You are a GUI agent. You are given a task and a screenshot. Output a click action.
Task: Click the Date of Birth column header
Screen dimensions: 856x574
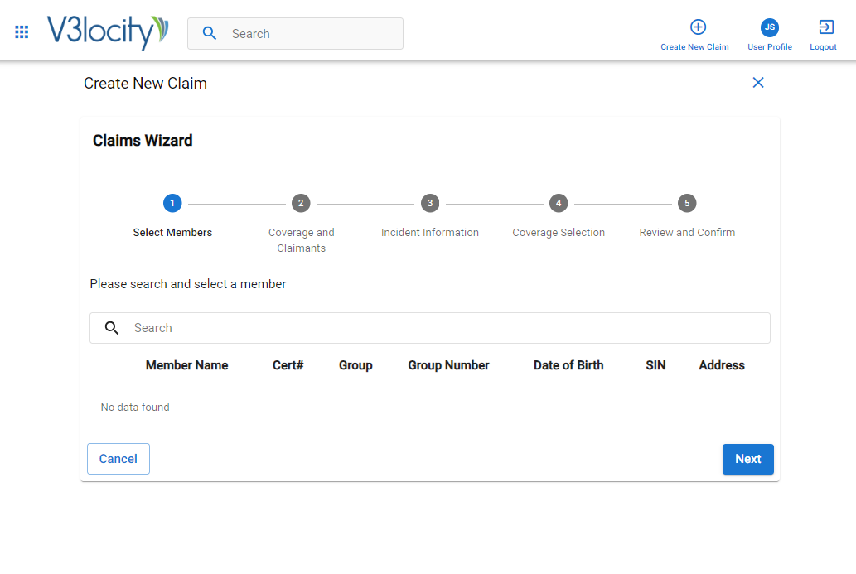[x=568, y=365]
